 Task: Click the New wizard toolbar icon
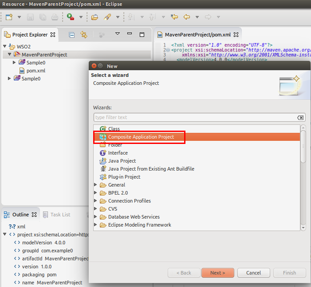(9, 17)
